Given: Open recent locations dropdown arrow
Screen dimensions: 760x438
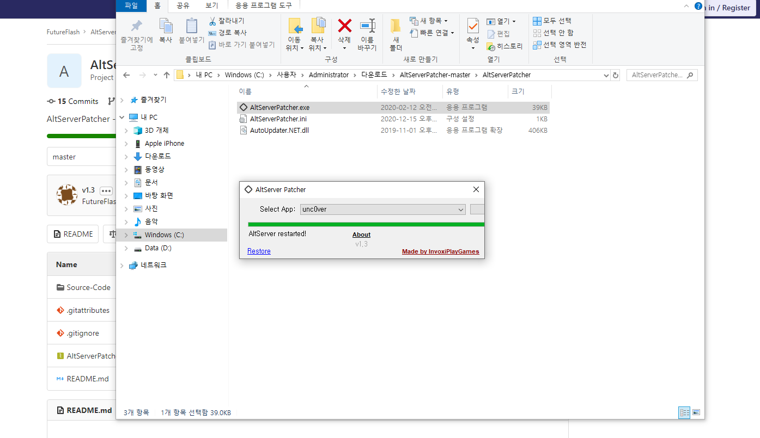Looking at the screenshot, I should 155,75.
